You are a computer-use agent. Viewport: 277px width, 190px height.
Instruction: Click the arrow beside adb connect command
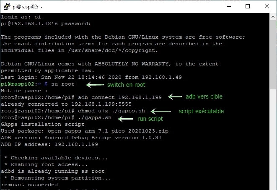175,97
